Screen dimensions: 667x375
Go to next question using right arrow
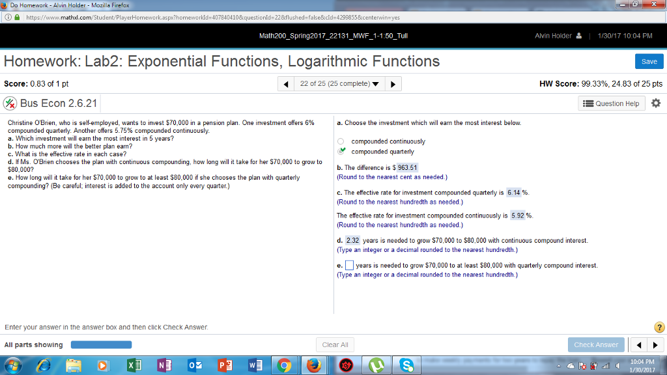(392, 84)
